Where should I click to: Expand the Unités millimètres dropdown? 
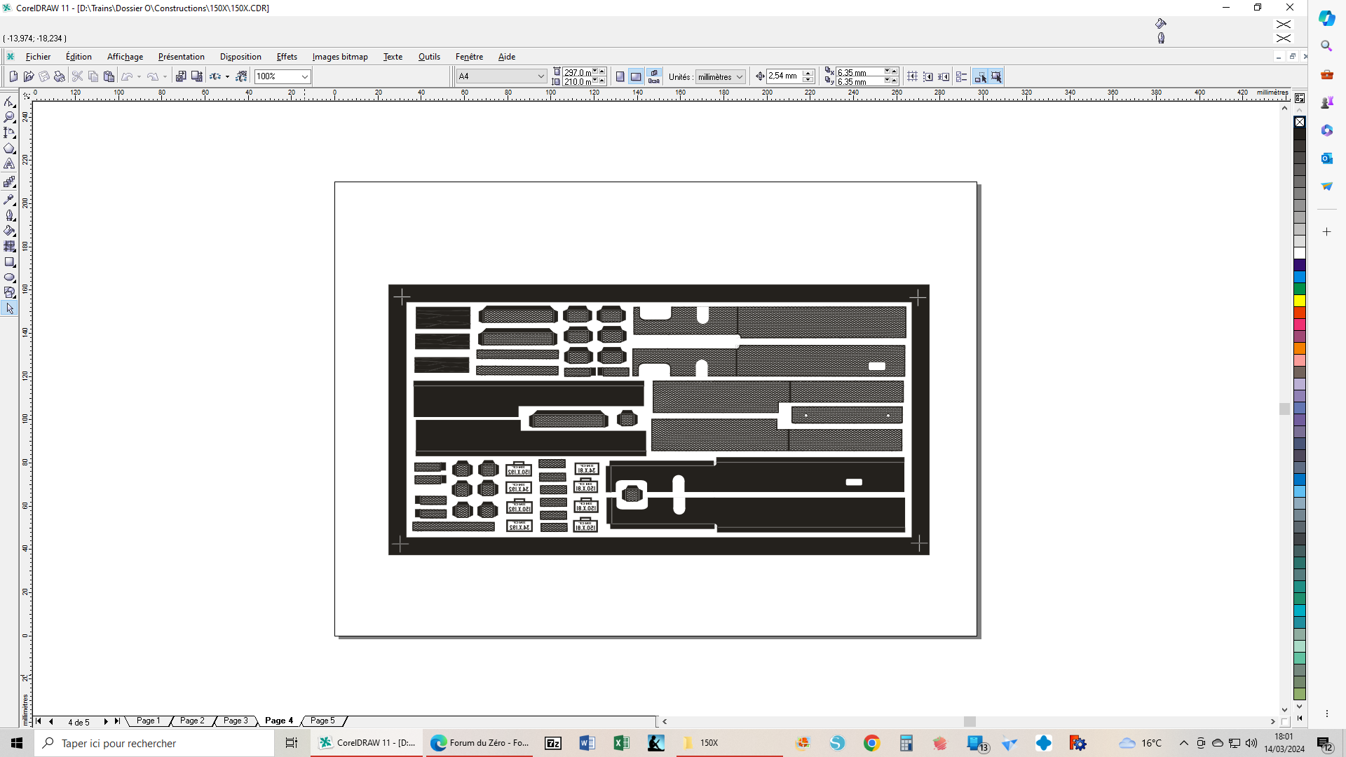(739, 77)
